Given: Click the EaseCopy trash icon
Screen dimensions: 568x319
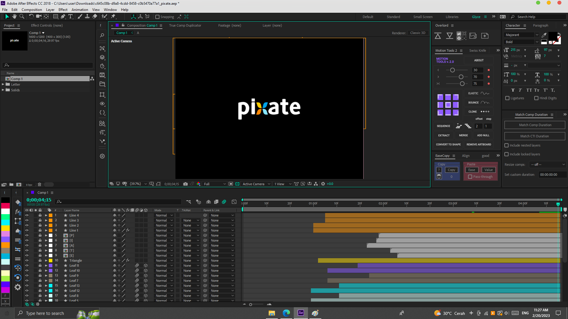Looking at the screenshot, I should pyautogui.click(x=439, y=177).
